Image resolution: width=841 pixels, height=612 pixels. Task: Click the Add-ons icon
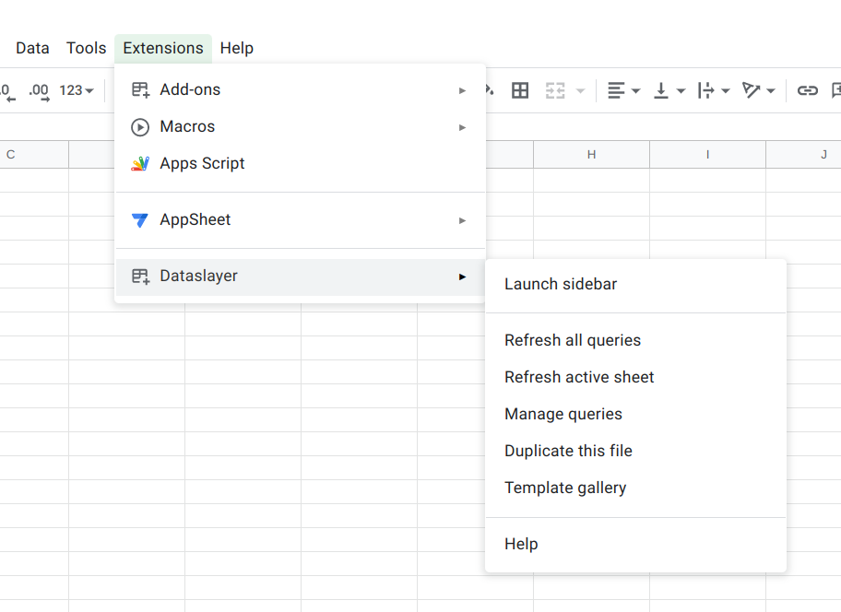pos(140,90)
